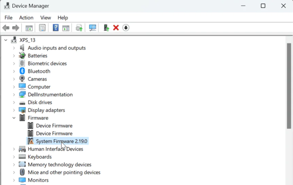This screenshot has width=293, height=185.
Task: Collapse the Firmware category
Action: 14,118
